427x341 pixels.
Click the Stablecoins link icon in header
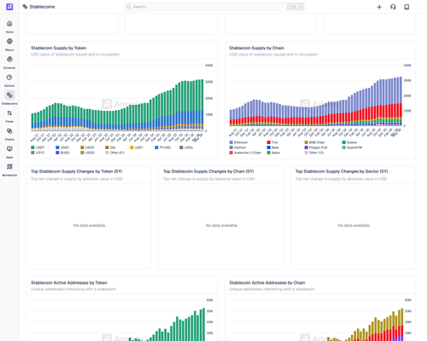pyautogui.click(x=25, y=7)
